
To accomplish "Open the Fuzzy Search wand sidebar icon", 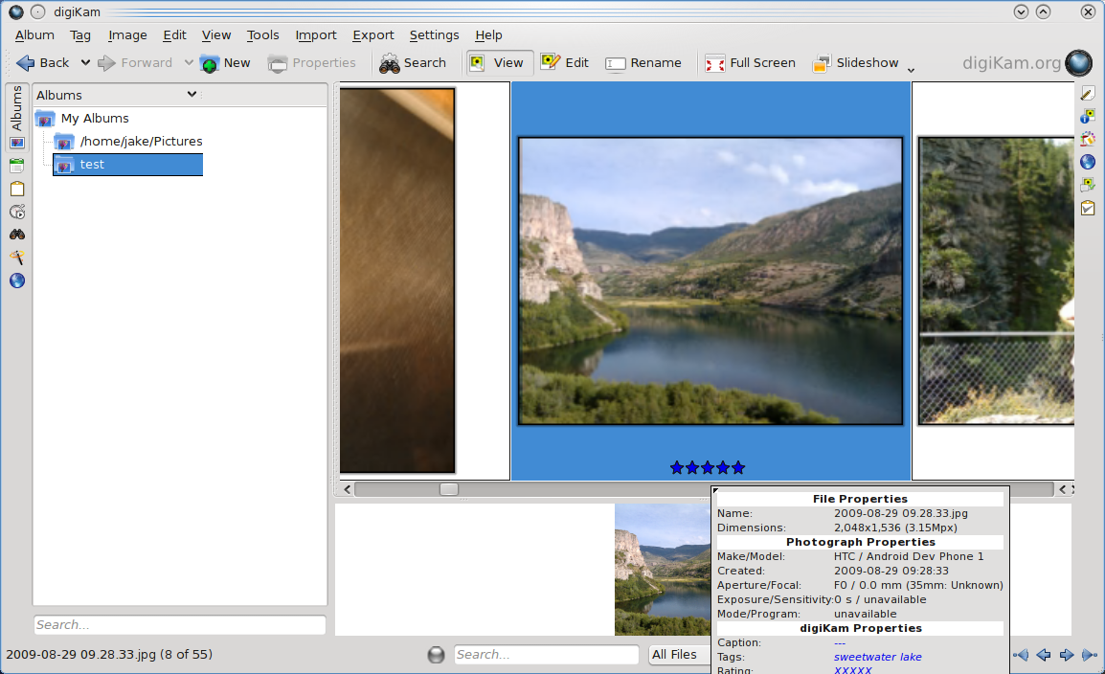I will pos(17,258).
